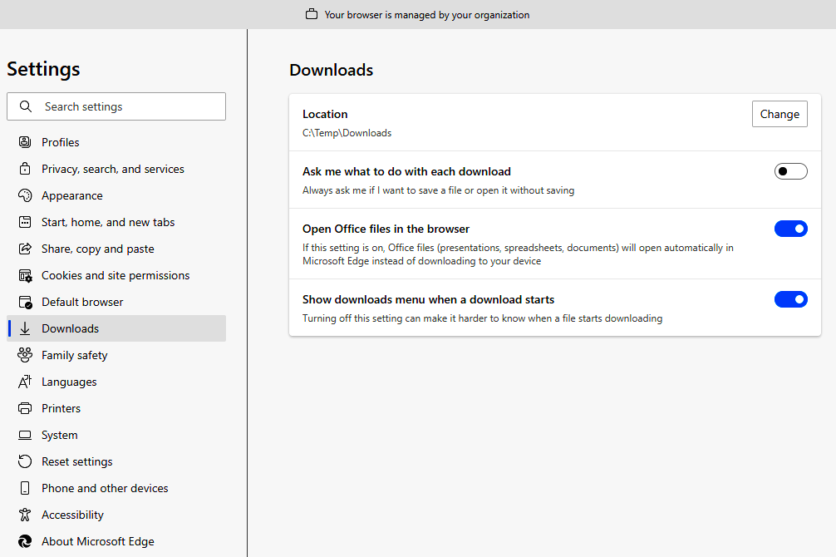Change the download location

pyautogui.click(x=779, y=114)
